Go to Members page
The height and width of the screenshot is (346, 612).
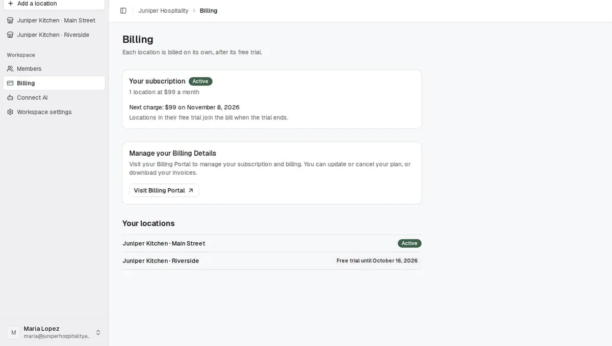coord(54,69)
